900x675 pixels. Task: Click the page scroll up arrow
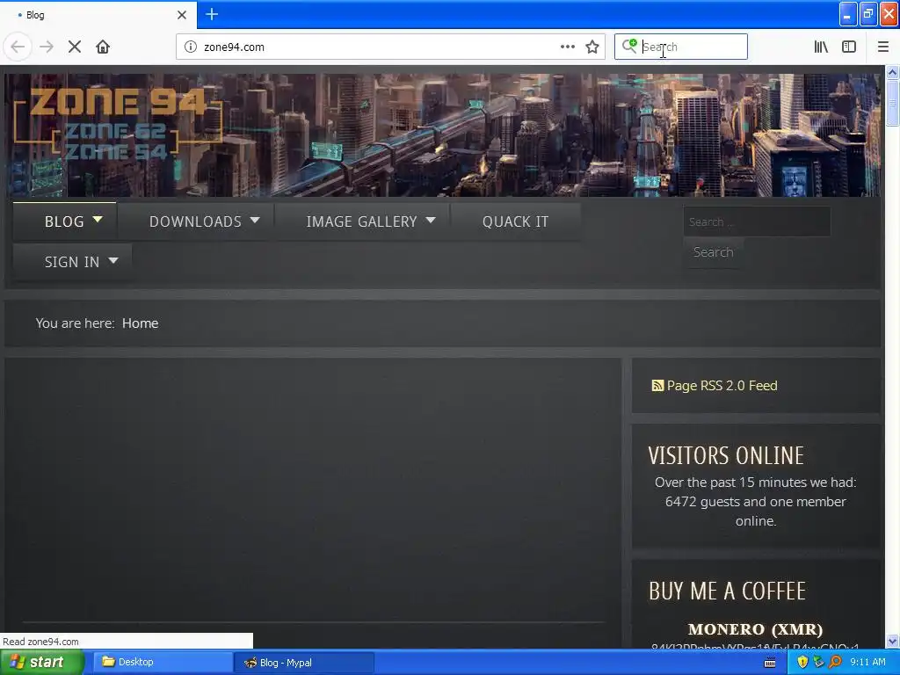892,72
